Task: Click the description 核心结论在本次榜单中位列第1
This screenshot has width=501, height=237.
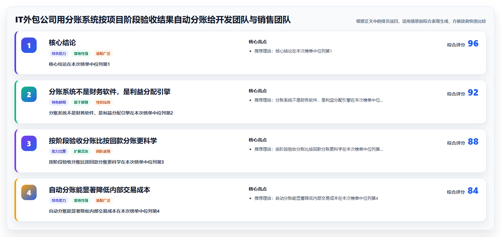Action: point(79,64)
